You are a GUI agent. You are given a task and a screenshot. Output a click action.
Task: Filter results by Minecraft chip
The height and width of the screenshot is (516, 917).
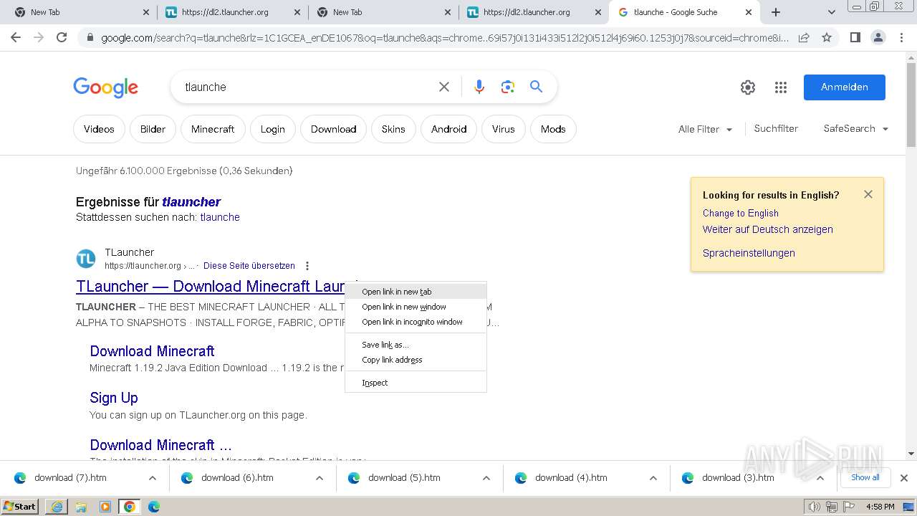[213, 129]
